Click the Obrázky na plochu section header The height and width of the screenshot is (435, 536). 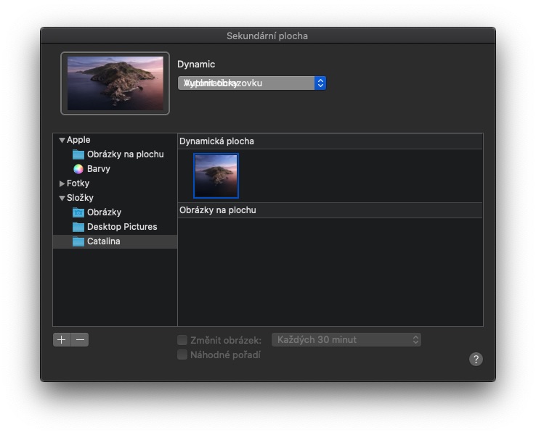pyautogui.click(x=218, y=210)
